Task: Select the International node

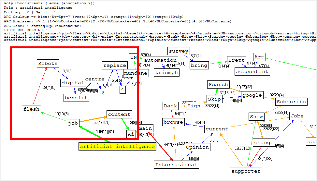Action: [x=176, y=164]
